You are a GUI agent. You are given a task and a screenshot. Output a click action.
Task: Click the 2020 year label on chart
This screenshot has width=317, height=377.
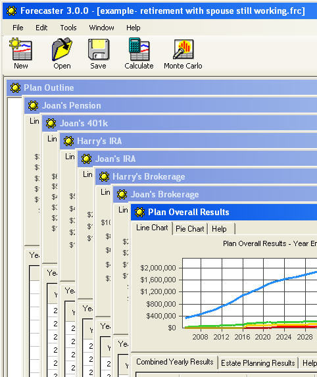pyautogui.click(x=262, y=337)
